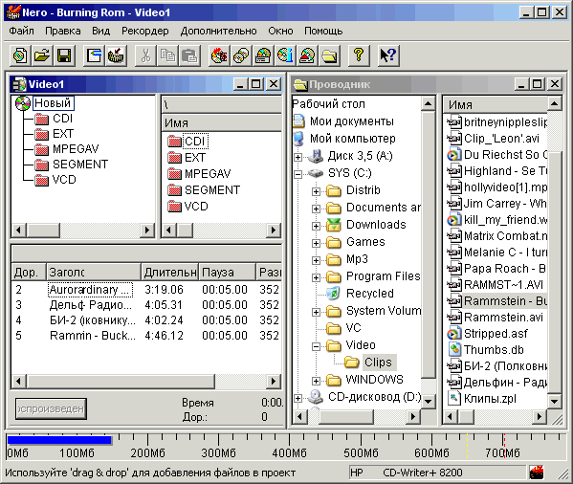Click the greyed-out Paste clipboard icon
This screenshot has height=484, width=573.
[x=189, y=55]
